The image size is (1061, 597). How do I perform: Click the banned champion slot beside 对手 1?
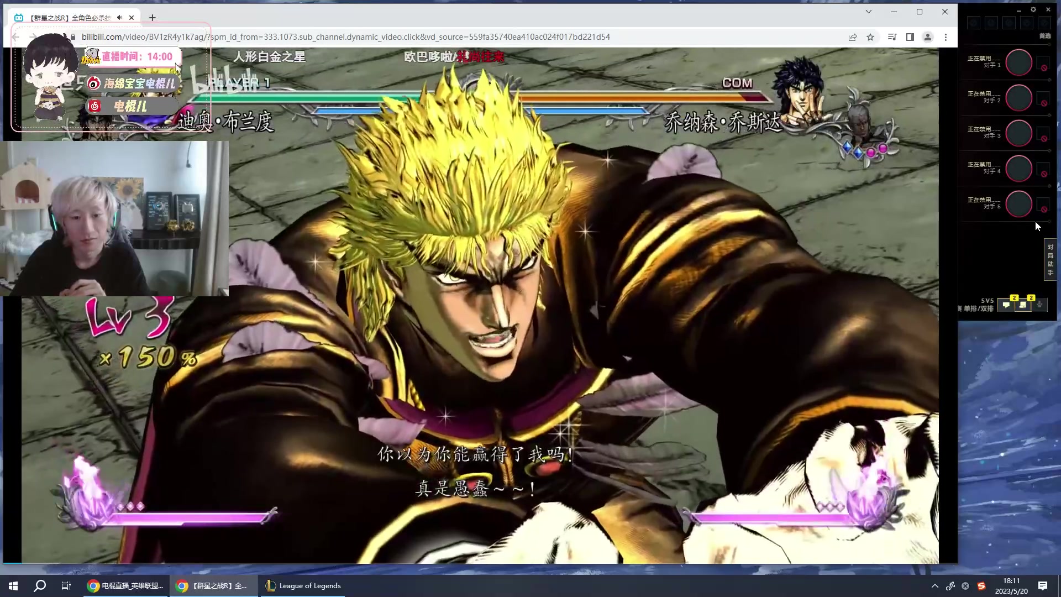pyautogui.click(x=1043, y=64)
